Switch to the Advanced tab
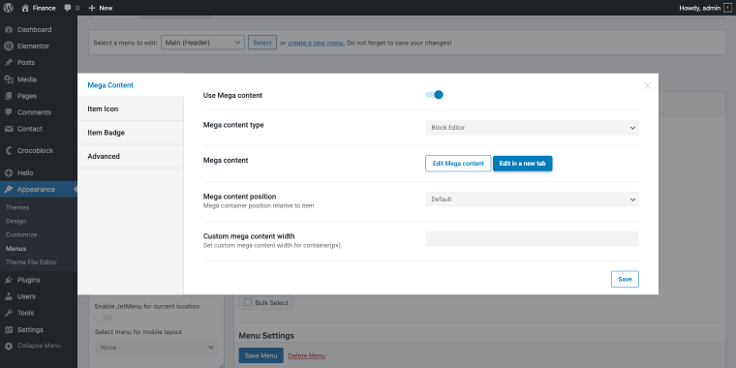The image size is (736, 368). point(131,156)
